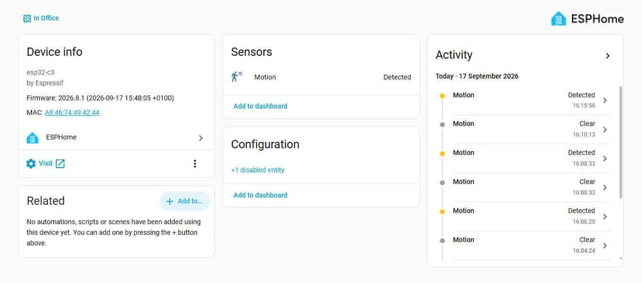Screen dimensions: 642x283
Task: Click the In Office area icon
Action: (x=27, y=19)
